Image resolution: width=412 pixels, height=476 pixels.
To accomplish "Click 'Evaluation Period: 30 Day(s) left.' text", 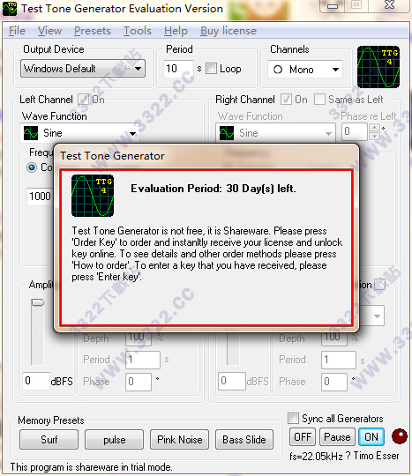I will pos(213,189).
